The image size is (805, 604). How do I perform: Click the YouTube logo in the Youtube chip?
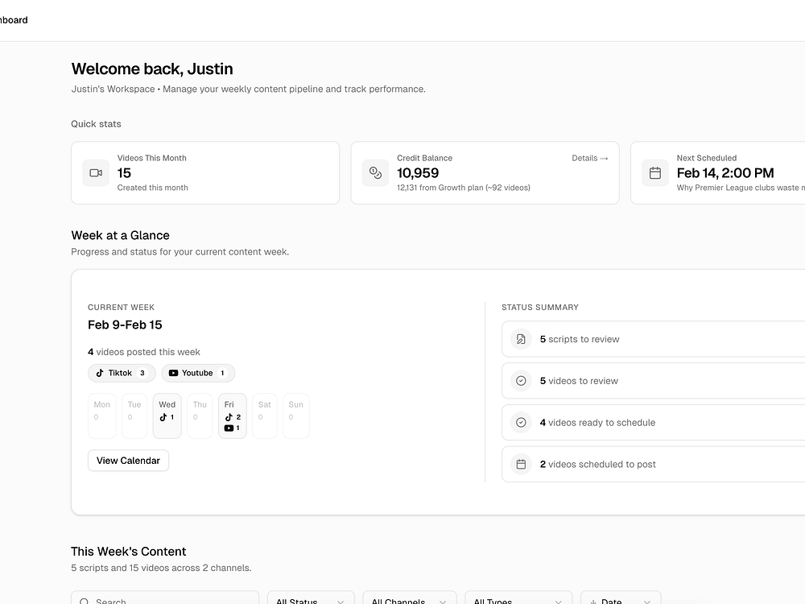click(x=173, y=373)
